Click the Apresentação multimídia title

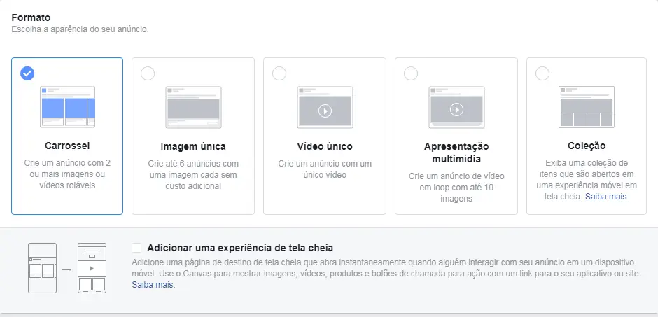pyautogui.click(x=456, y=153)
